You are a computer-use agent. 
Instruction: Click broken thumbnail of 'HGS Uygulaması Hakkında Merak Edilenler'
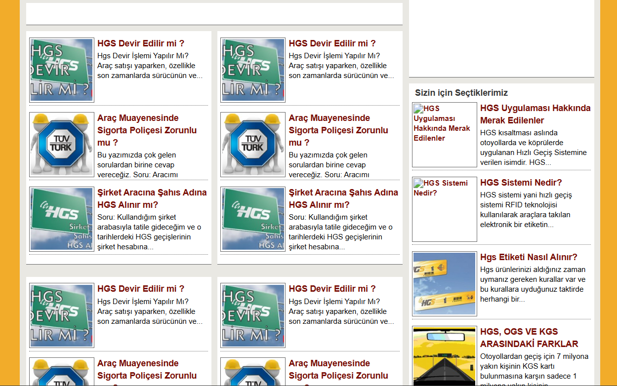tap(445, 135)
